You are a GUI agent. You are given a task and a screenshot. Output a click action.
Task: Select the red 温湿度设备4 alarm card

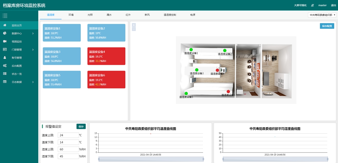point(106,56)
